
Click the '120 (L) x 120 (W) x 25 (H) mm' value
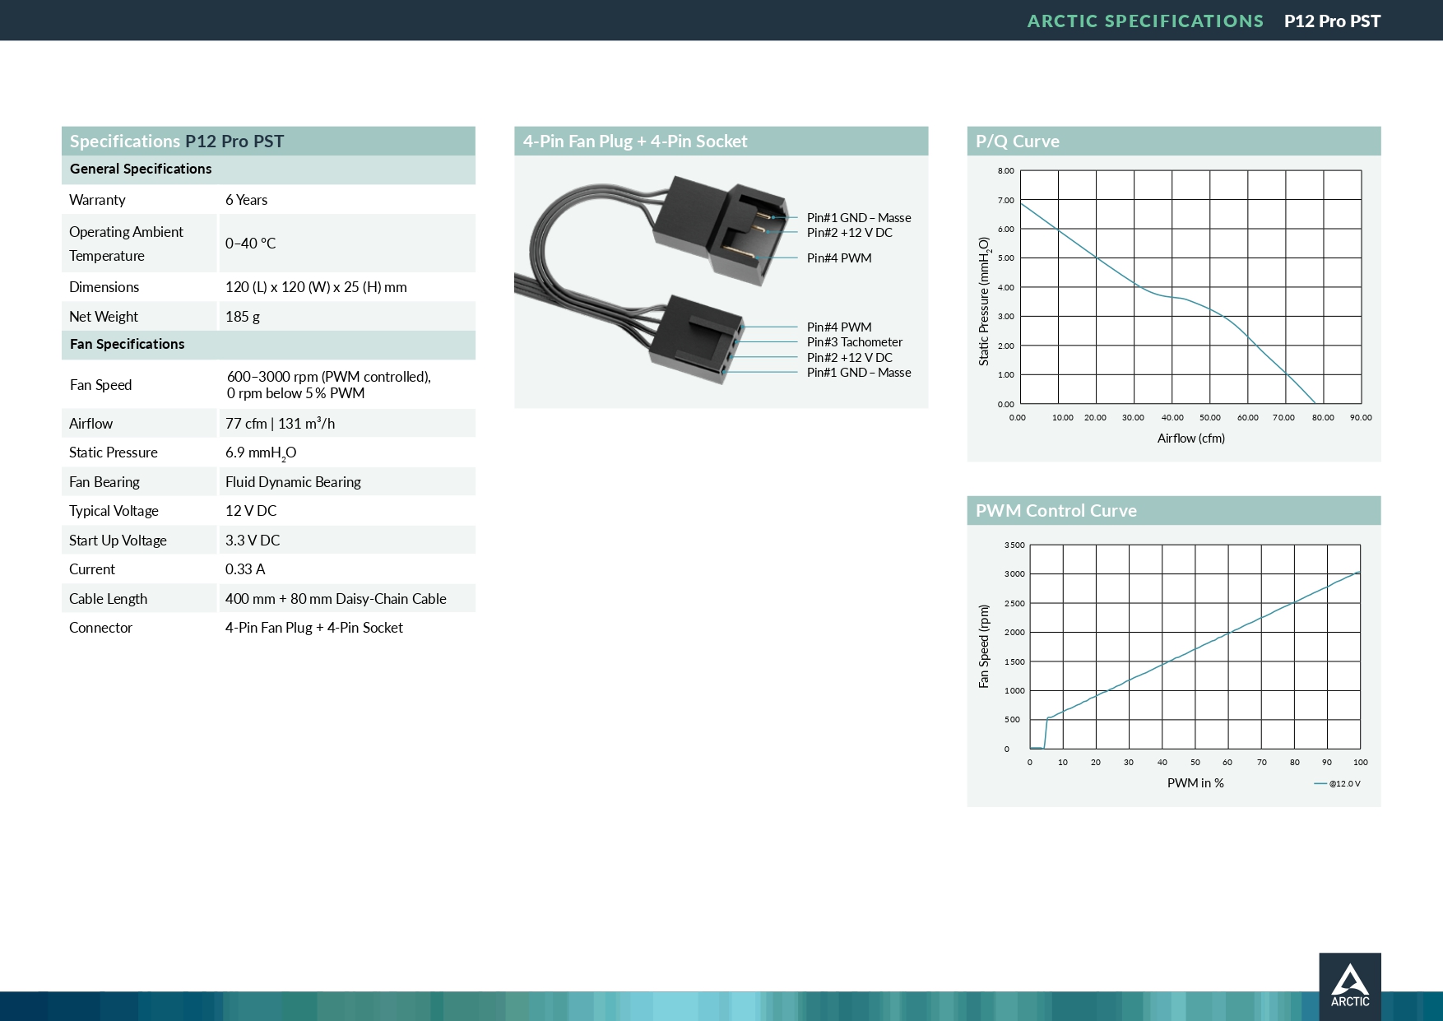click(316, 287)
